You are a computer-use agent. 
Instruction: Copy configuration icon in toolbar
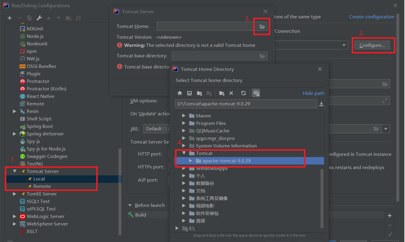[x=29, y=18]
